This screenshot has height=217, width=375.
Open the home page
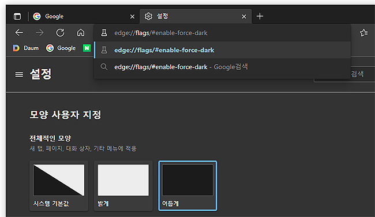81,32
